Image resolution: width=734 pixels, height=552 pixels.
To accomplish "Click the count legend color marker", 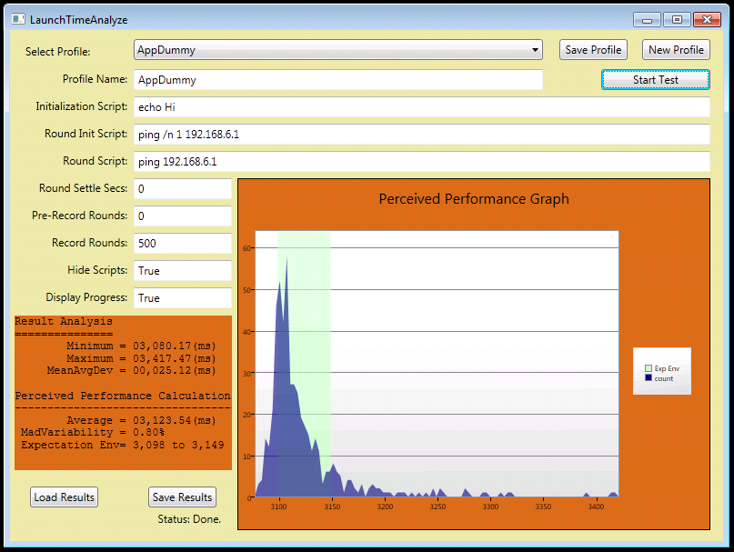I will [x=647, y=379].
